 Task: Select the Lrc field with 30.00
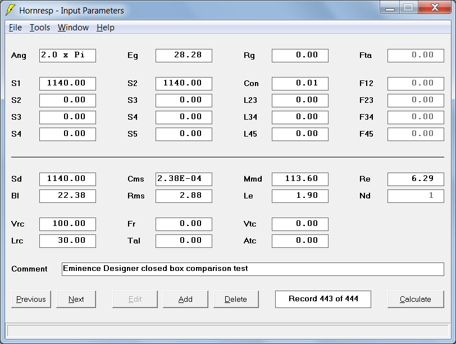67,241
